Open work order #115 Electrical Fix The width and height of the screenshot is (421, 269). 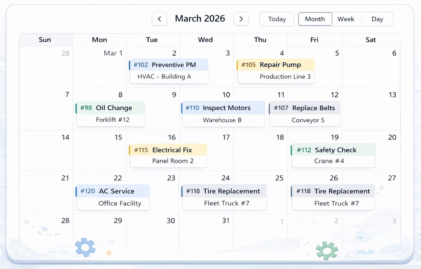[168, 155]
